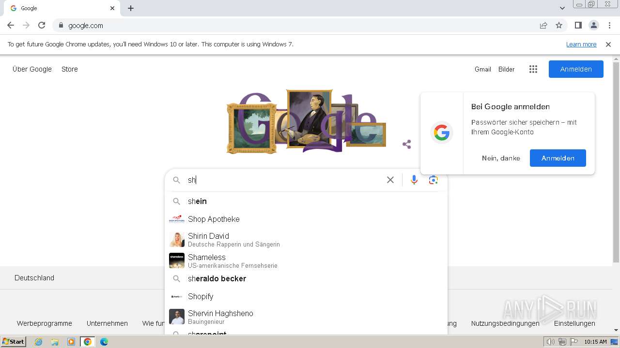The height and width of the screenshot is (348, 620).
Task: Go back with the browser back arrow
Action: tap(11, 25)
